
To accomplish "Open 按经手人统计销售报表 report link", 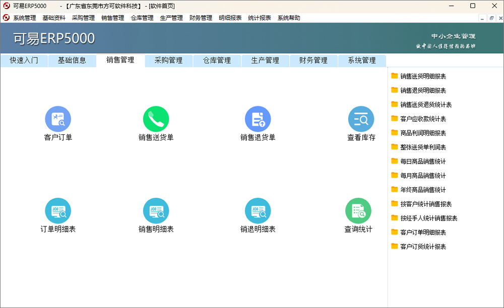I will click(x=429, y=218).
